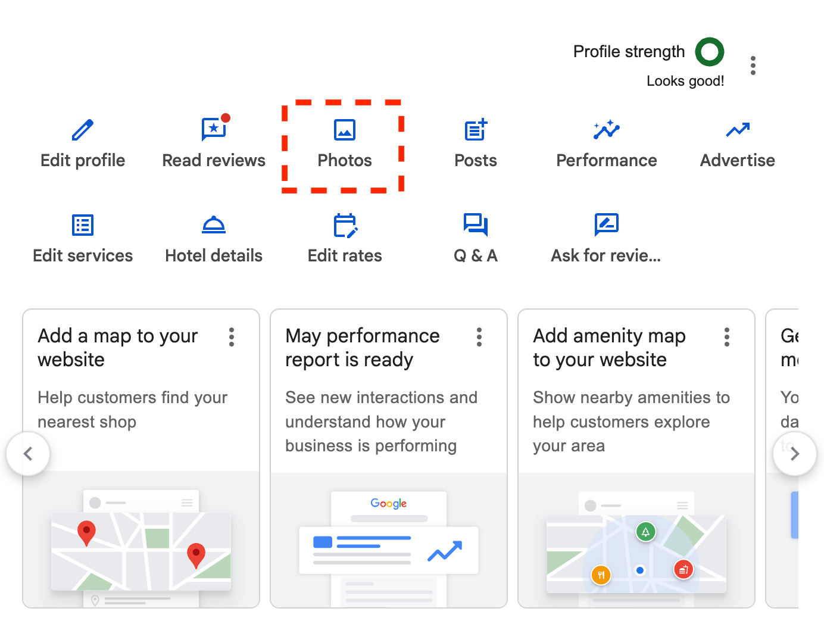The width and height of the screenshot is (824, 624).
Task: Open the Edit rates calendar icon
Action: (345, 225)
